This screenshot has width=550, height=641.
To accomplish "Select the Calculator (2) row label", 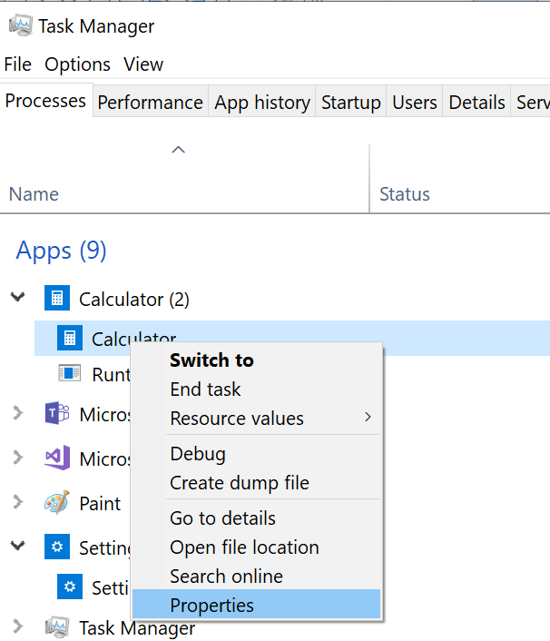I will click(x=134, y=300).
